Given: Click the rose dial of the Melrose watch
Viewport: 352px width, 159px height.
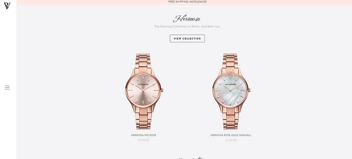Looking at the screenshot, I should click(143, 90).
